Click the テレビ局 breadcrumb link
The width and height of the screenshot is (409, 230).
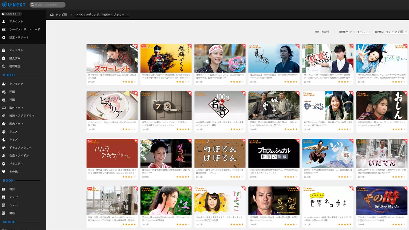[61, 15]
